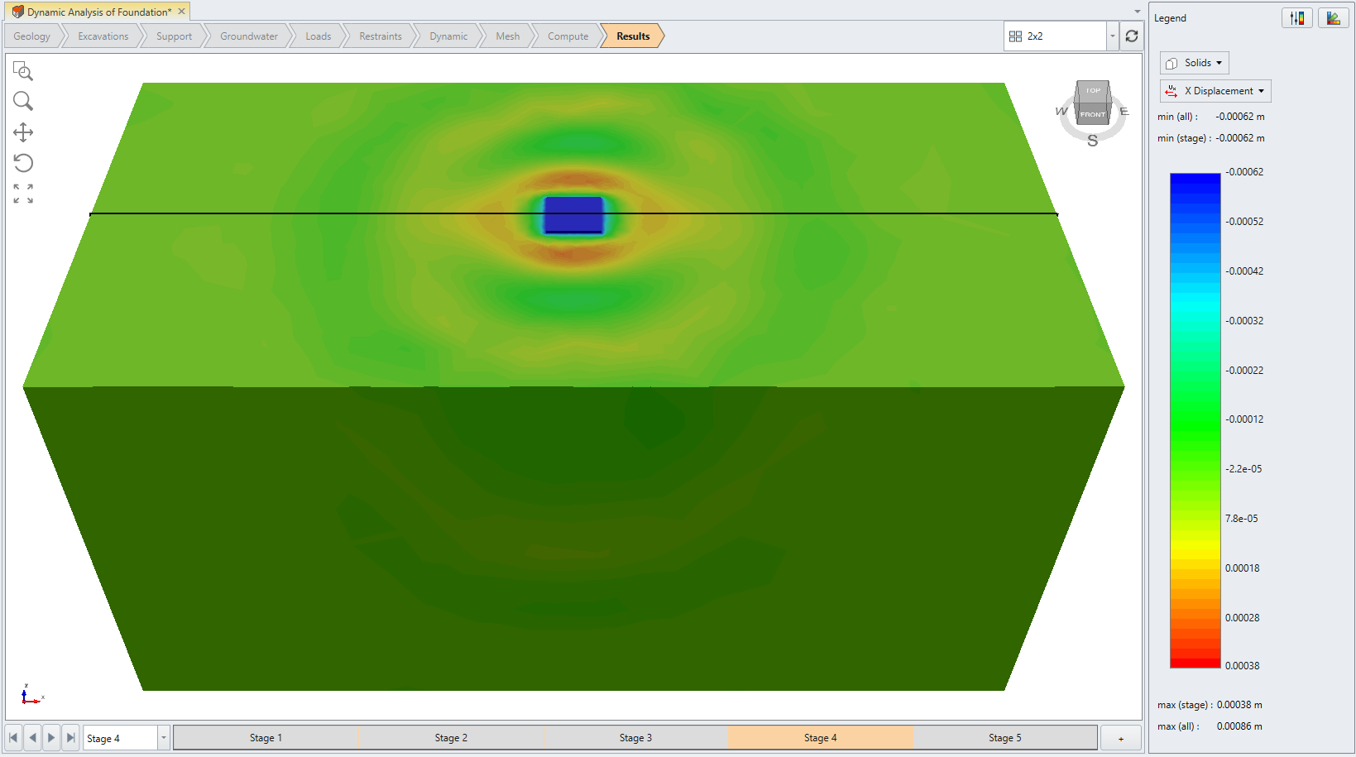1356x757 pixels.
Task: Click the FRONT face of view cube
Action: click(1093, 114)
